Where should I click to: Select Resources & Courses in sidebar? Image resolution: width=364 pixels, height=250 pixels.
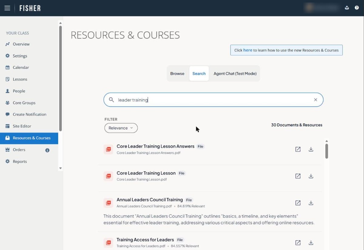point(29,138)
